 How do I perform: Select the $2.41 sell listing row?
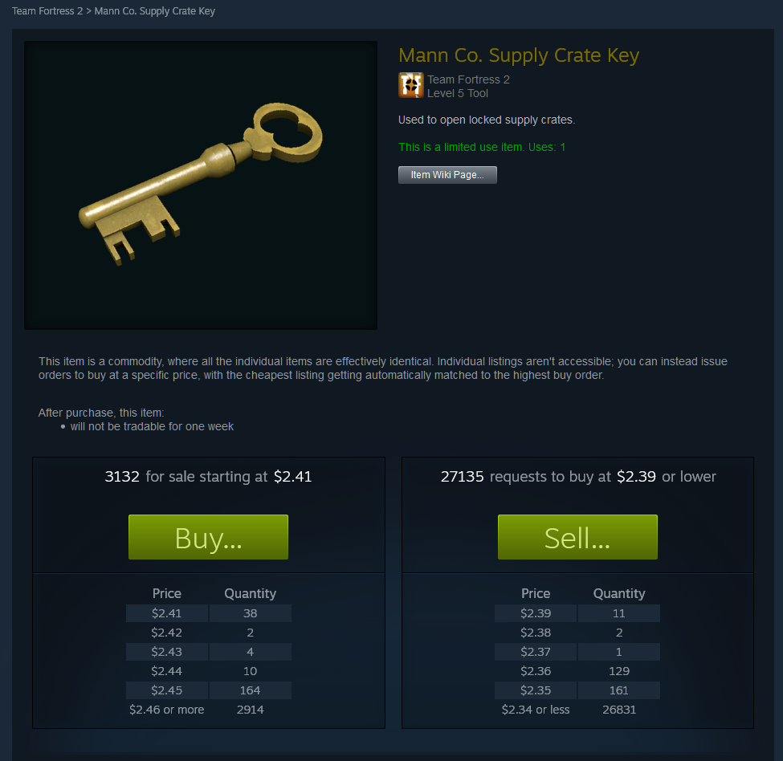[x=209, y=613]
